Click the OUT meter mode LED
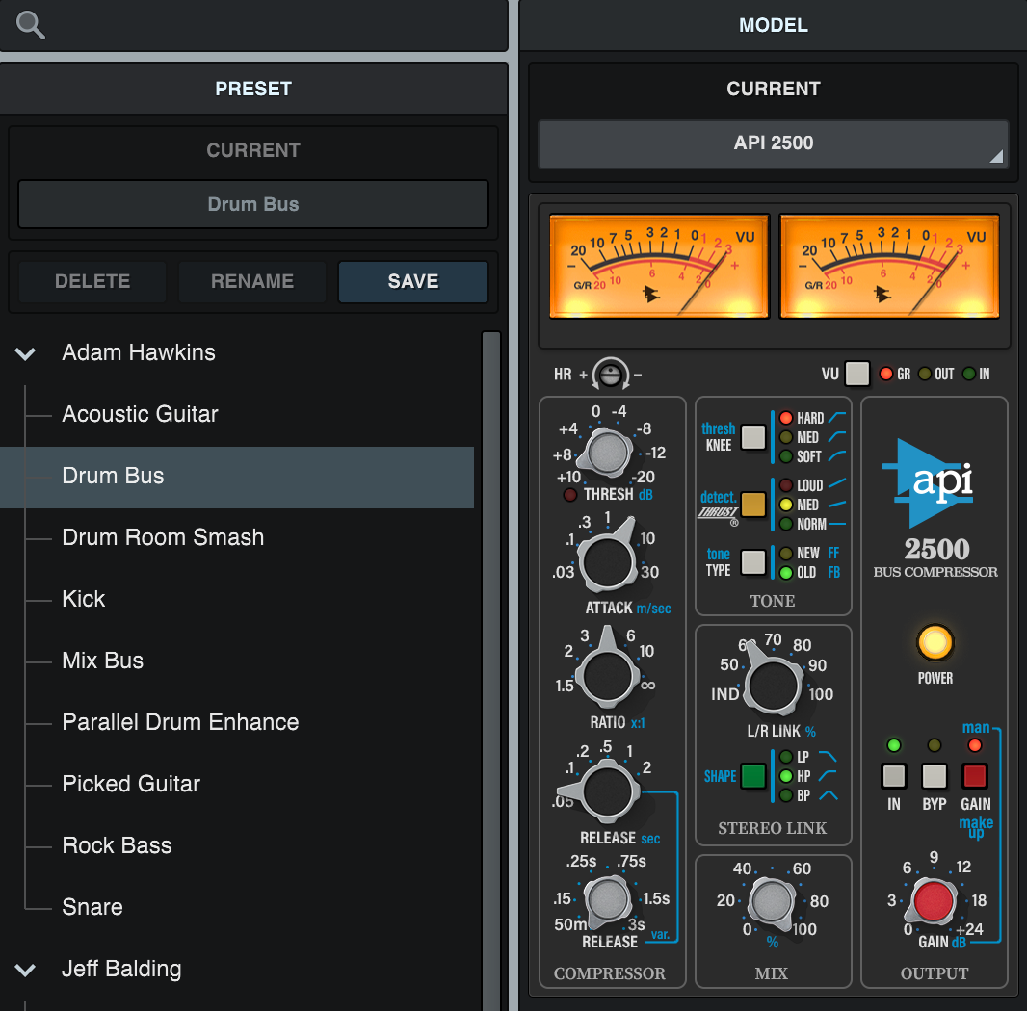Viewport: 1027px width, 1011px height. point(924,374)
